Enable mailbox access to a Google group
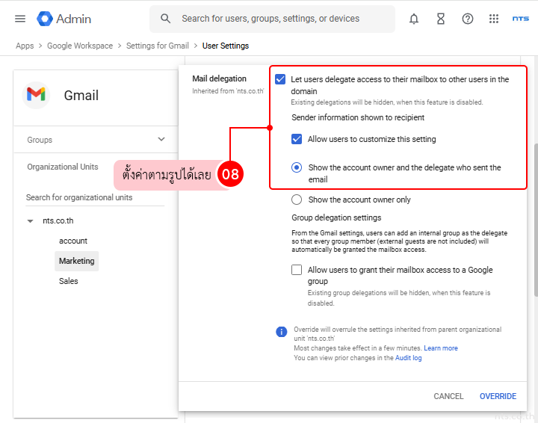538x423 pixels. [x=297, y=270]
